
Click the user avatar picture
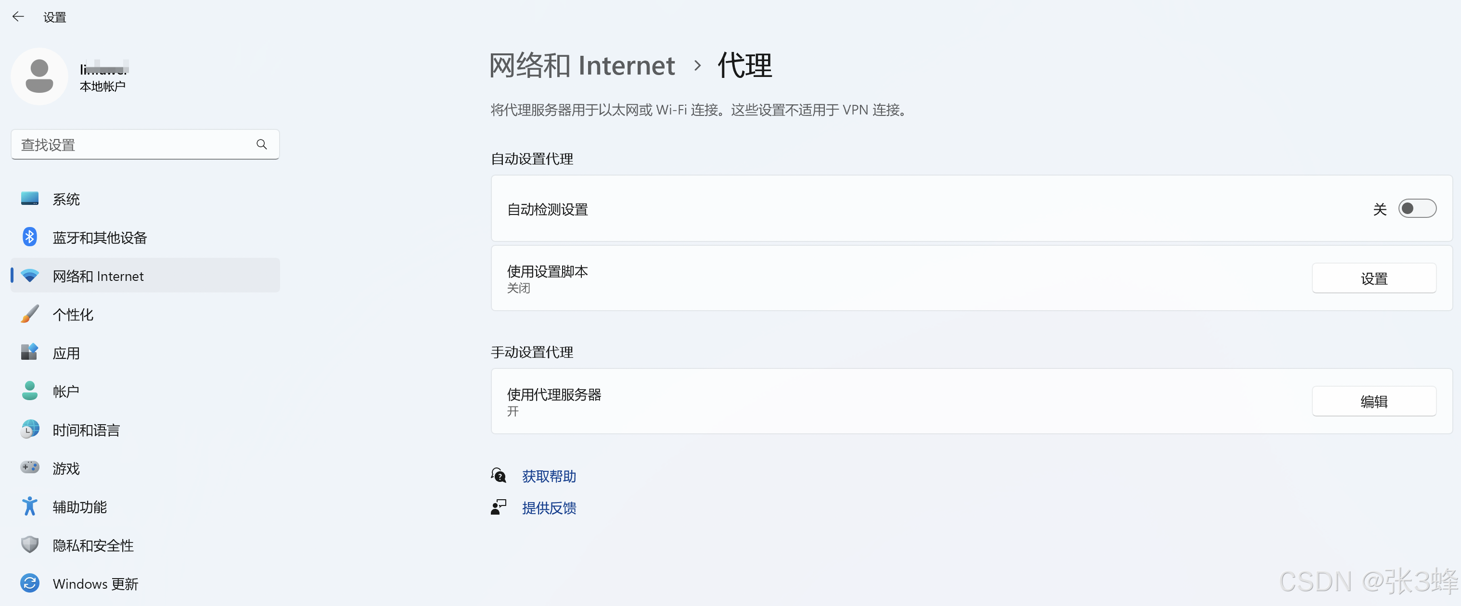pyautogui.click(x=39, y=76)
